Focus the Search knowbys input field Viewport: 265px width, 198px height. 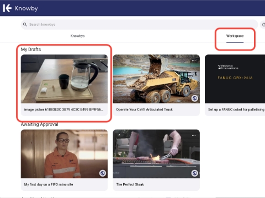(x=139, y=24)
